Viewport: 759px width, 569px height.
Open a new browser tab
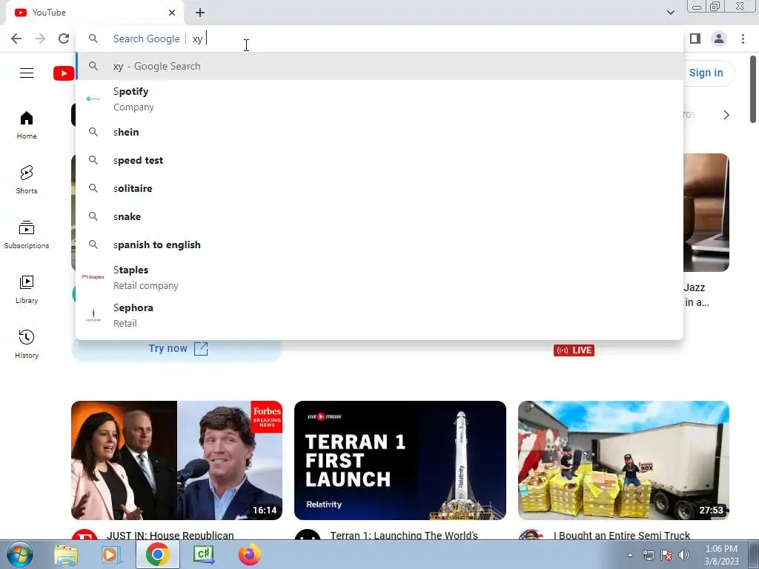[x=200, y=13]
